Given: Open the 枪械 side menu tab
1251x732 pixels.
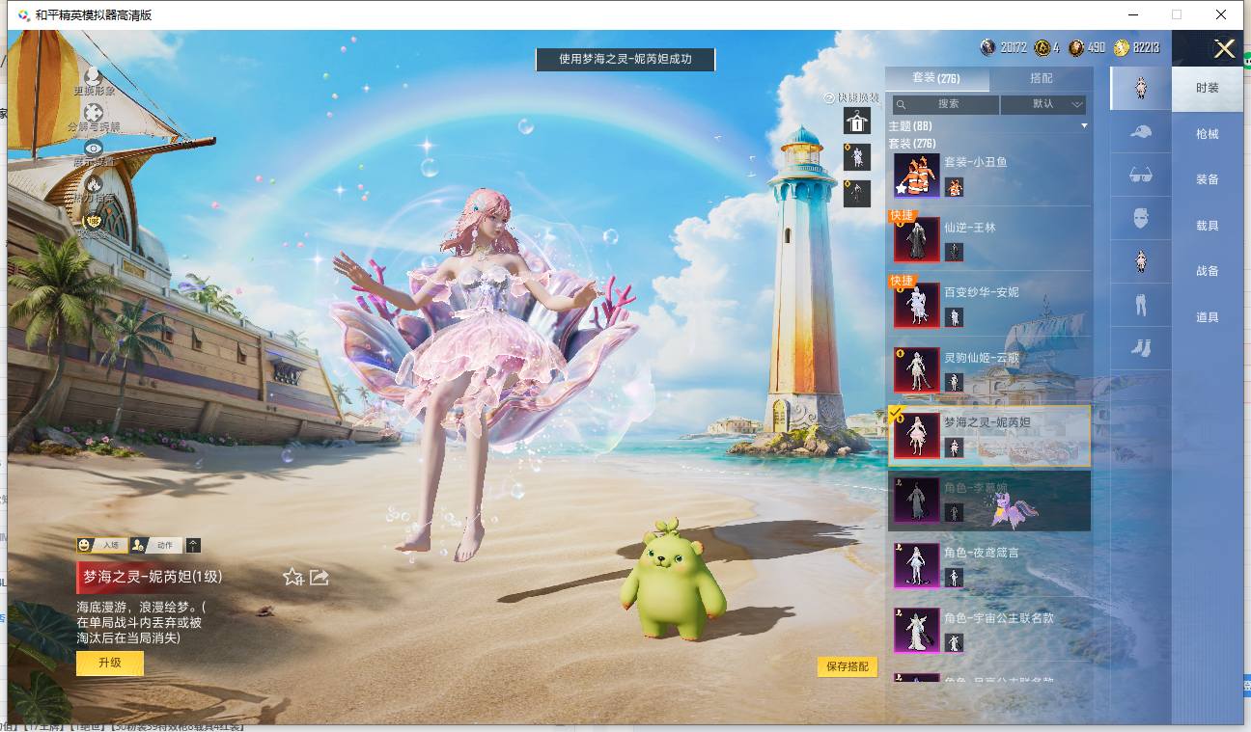Looking at the screenshot, I should tap(1208, 134).
